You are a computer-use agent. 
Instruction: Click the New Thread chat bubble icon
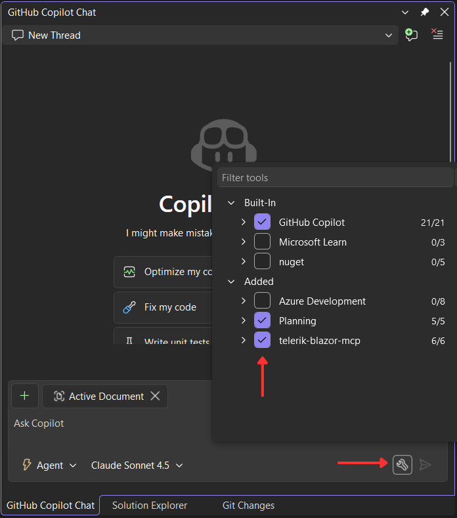pyautogui.click(x=18, y=35)
